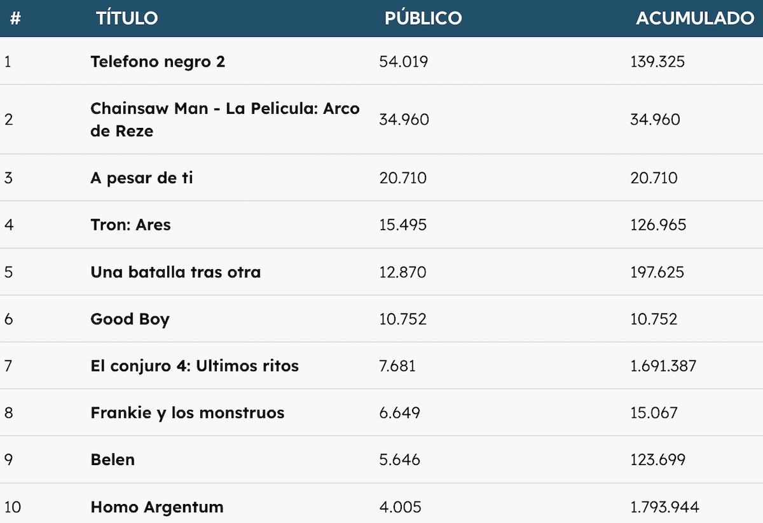This screenshot has width=763, height=523.
Task: Open the Telefono negro 2 title
Action: [x=158, y=62]
